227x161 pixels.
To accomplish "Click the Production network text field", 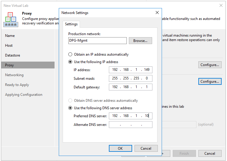I will (97, 41).
